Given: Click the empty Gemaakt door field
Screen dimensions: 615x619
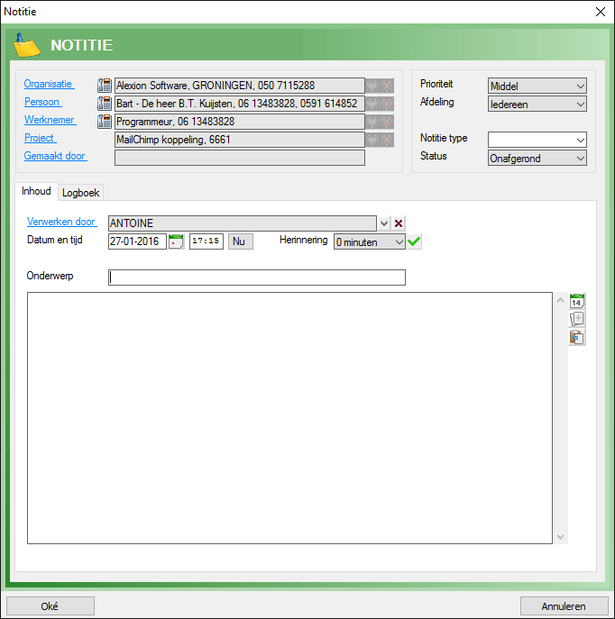Looking at the screenshot, I should (239, 158).
